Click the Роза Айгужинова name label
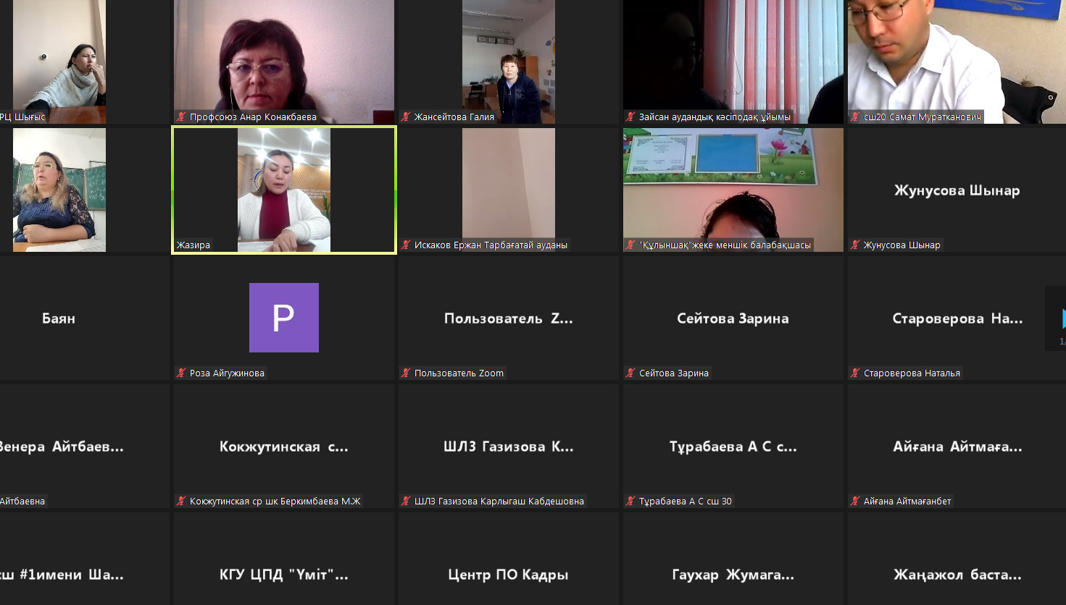 [227, 373]
